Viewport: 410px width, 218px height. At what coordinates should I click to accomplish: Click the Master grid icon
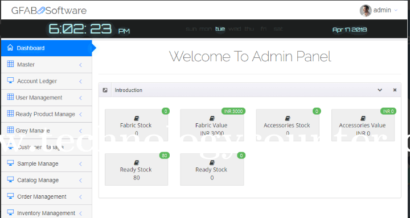[10, 64]
